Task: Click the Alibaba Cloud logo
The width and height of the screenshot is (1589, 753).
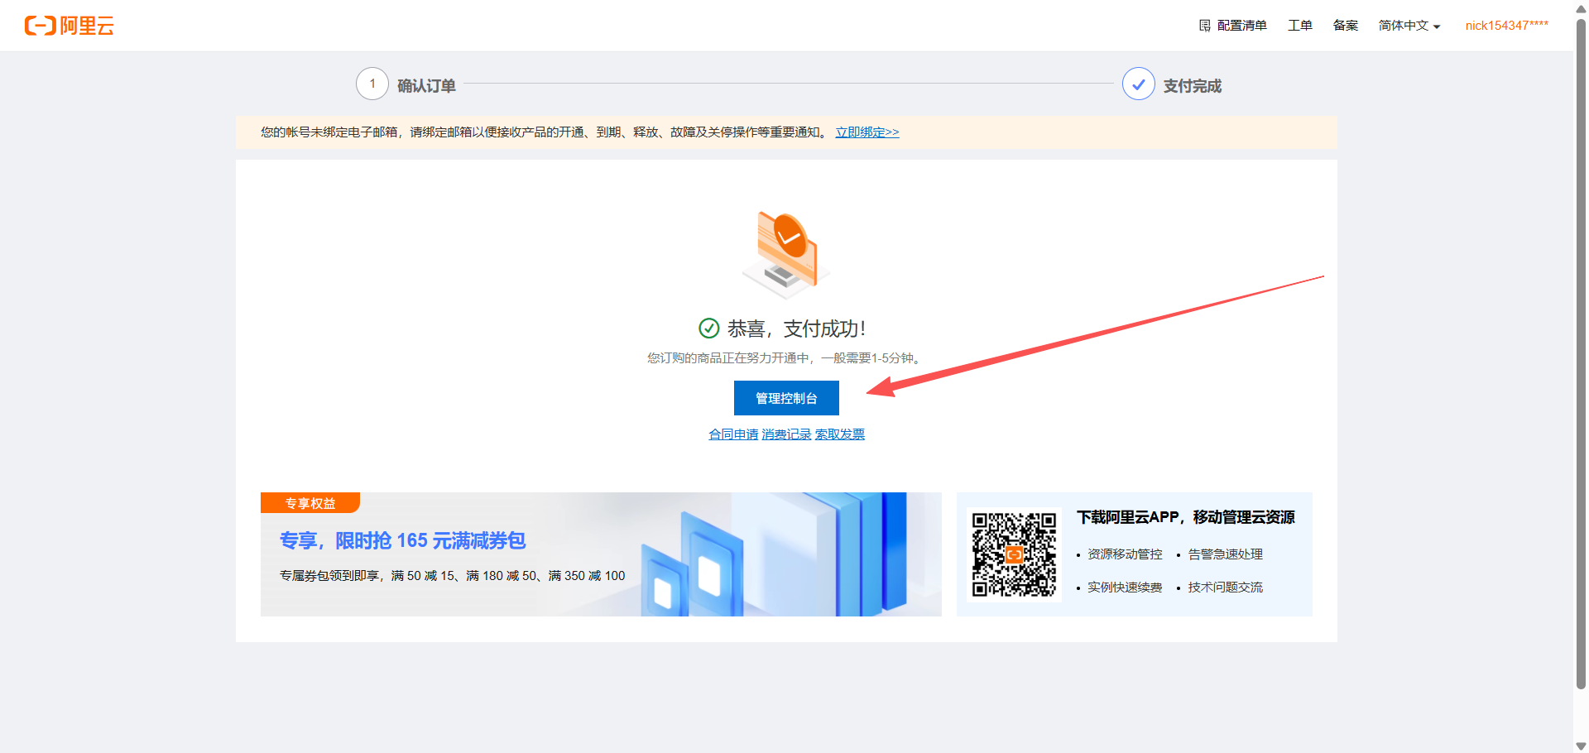Action: tap(69, 26)
